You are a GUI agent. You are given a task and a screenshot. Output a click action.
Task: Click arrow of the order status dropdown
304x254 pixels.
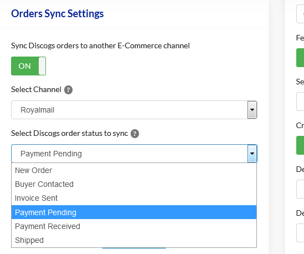(x=252, y=154)
